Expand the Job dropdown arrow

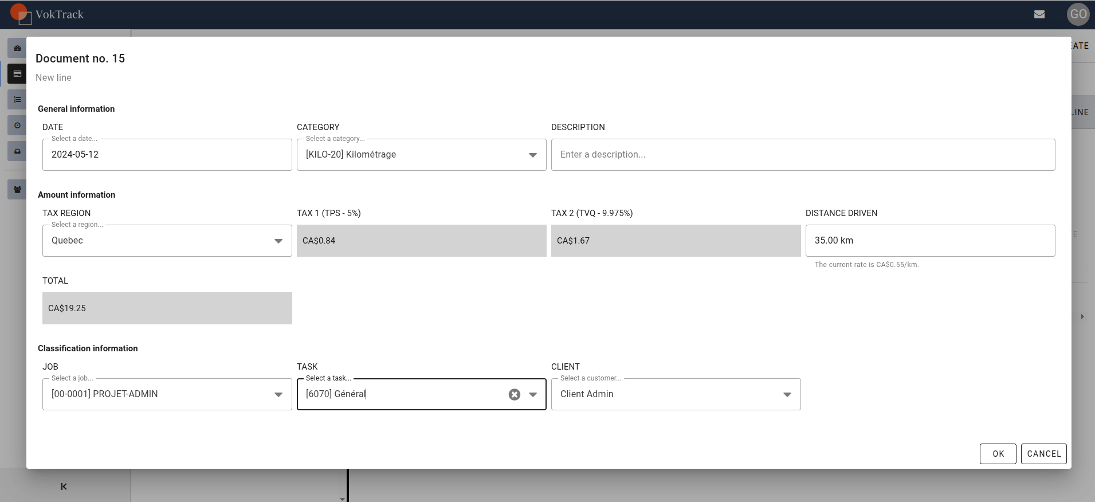coord(278,394)
